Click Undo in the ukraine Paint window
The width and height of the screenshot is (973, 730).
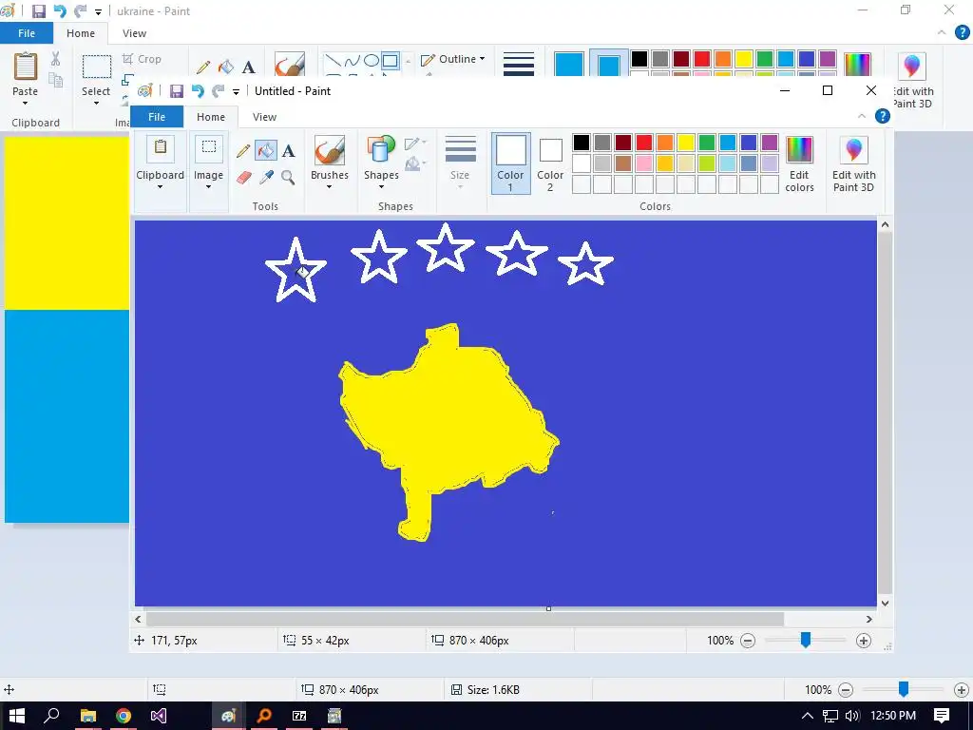60,11
